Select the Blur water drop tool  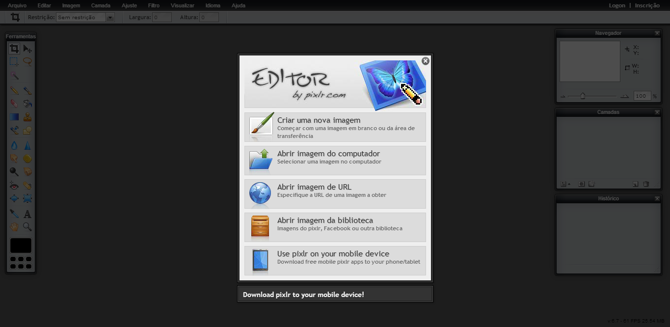tap(14, 145)
